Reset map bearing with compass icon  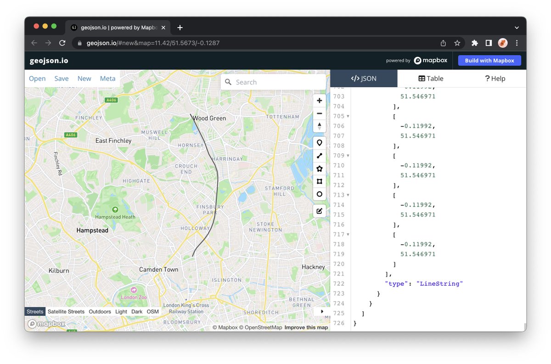tap(320, 126)
